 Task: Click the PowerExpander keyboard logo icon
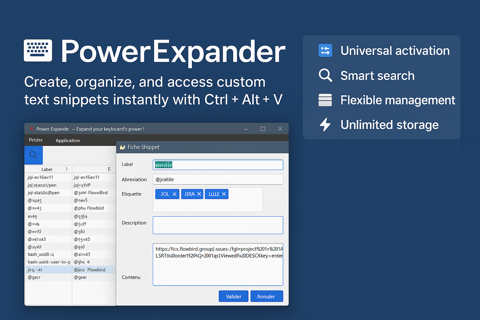38,50
